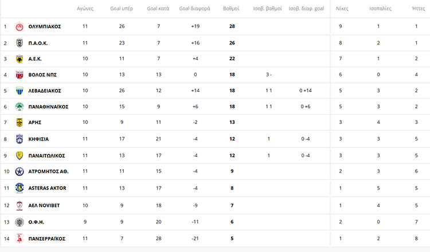Open the ASTERAS AKTOR team name link
430x252 pixels.
click(47, 188)
